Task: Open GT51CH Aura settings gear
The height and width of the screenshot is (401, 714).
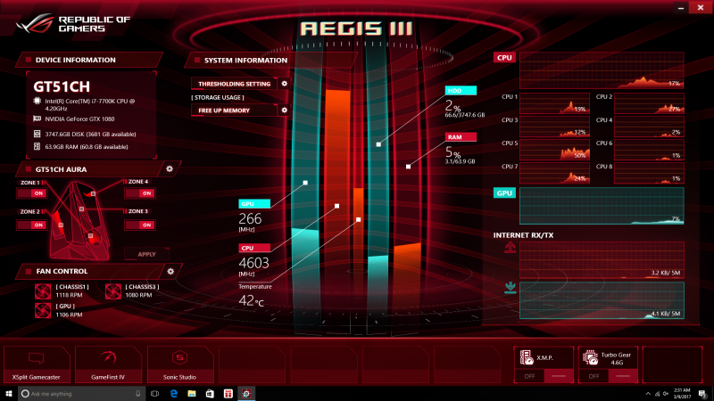Action: (x=170, y=168)
